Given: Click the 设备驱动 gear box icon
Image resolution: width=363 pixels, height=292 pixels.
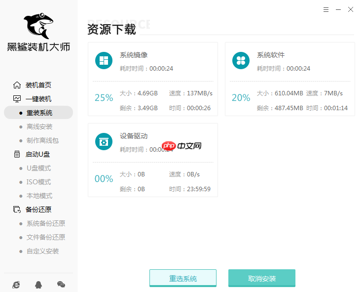Looking at the screenshot, I should 104,142.
